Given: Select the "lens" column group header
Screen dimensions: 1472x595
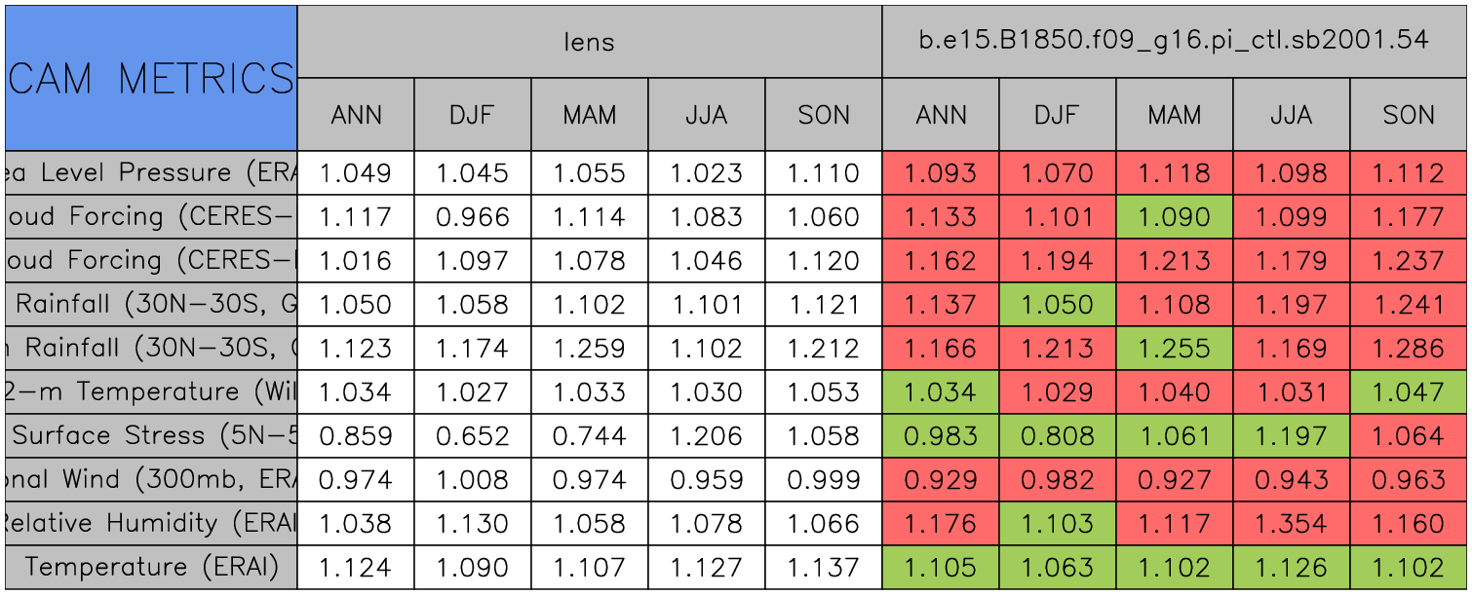Looking at the screenshot, I should 589,41.
